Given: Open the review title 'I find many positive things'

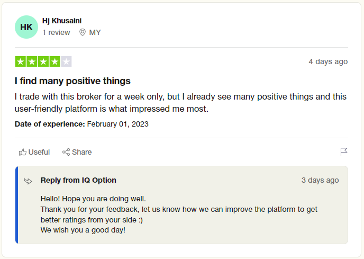Looking at the screenshot, I should click(72, 81).
